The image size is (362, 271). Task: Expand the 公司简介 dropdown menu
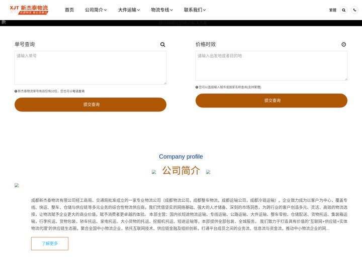point(96,10)
